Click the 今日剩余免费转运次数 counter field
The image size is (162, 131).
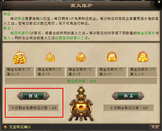(34, 108)
